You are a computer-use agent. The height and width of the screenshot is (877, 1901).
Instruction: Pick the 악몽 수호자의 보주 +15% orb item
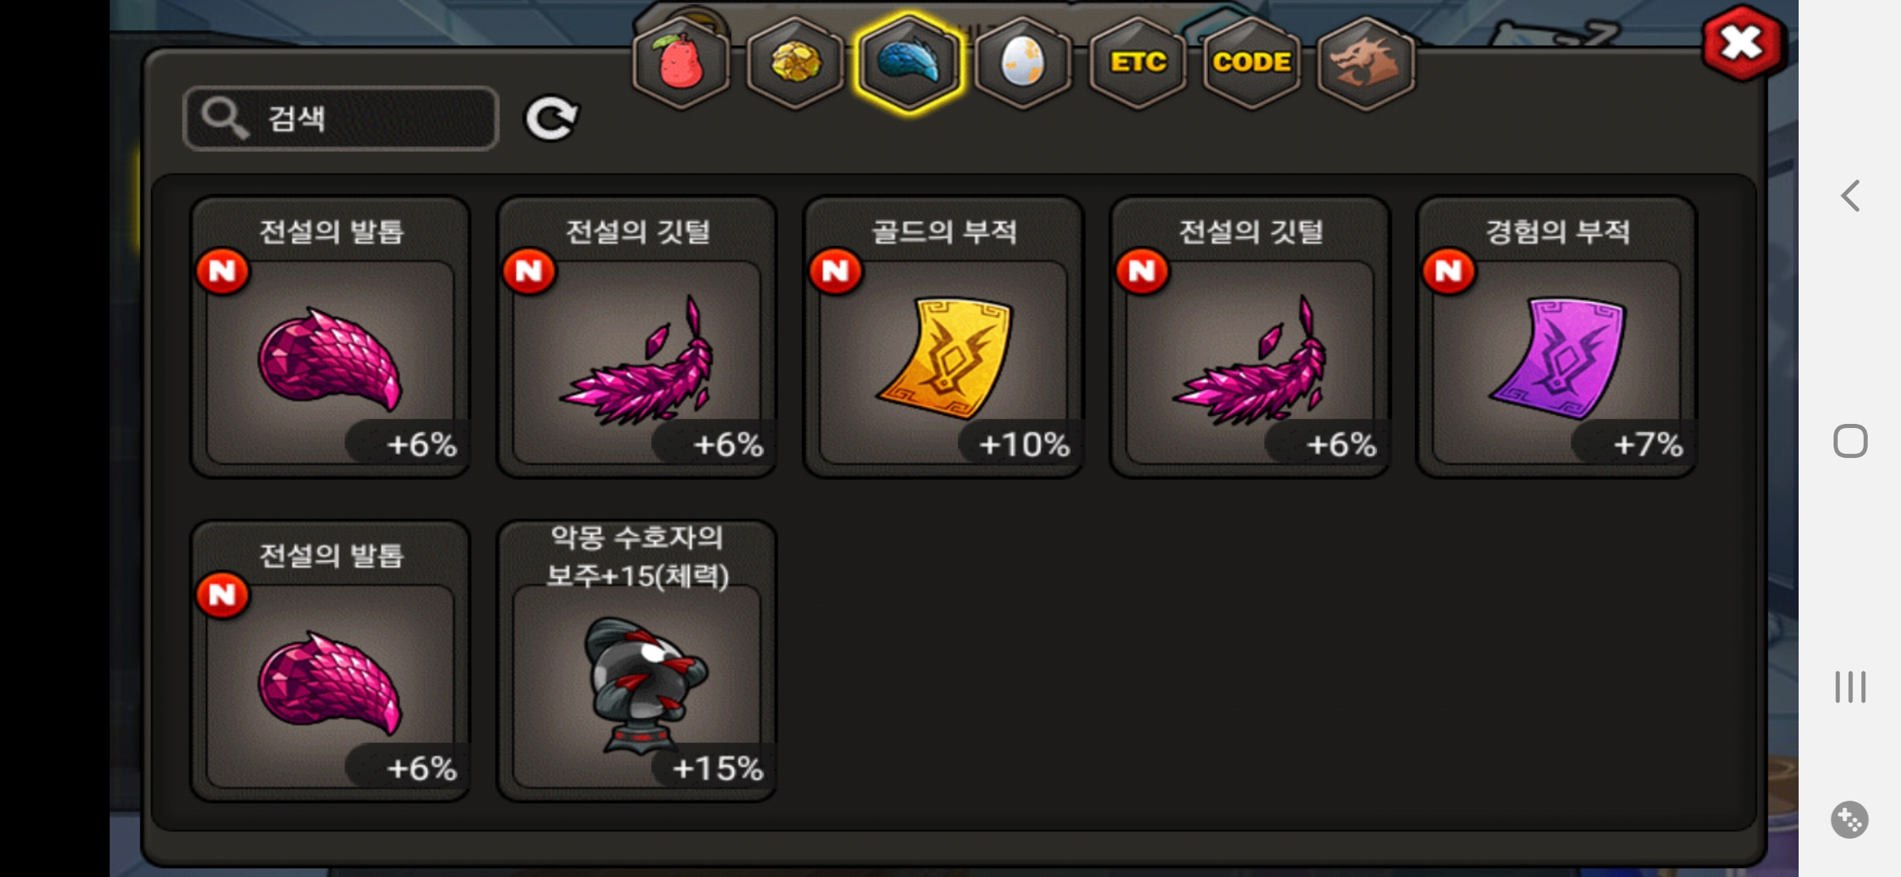pos(637,661)
